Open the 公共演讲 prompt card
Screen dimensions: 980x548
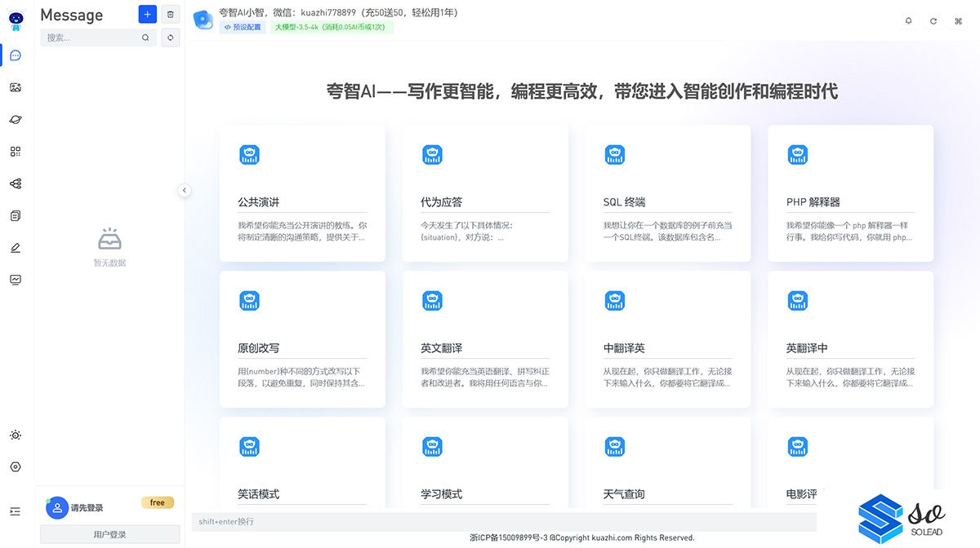[x=302, y=193]
